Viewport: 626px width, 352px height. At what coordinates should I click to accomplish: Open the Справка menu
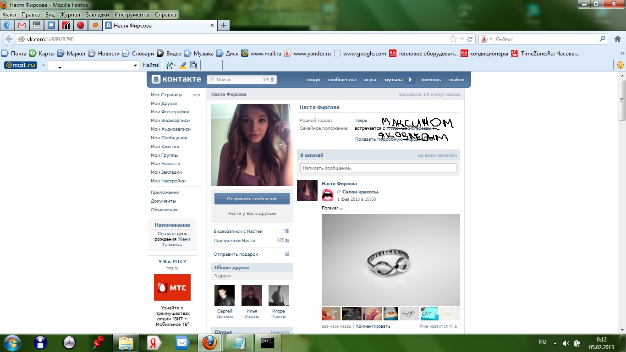[165, 15]
